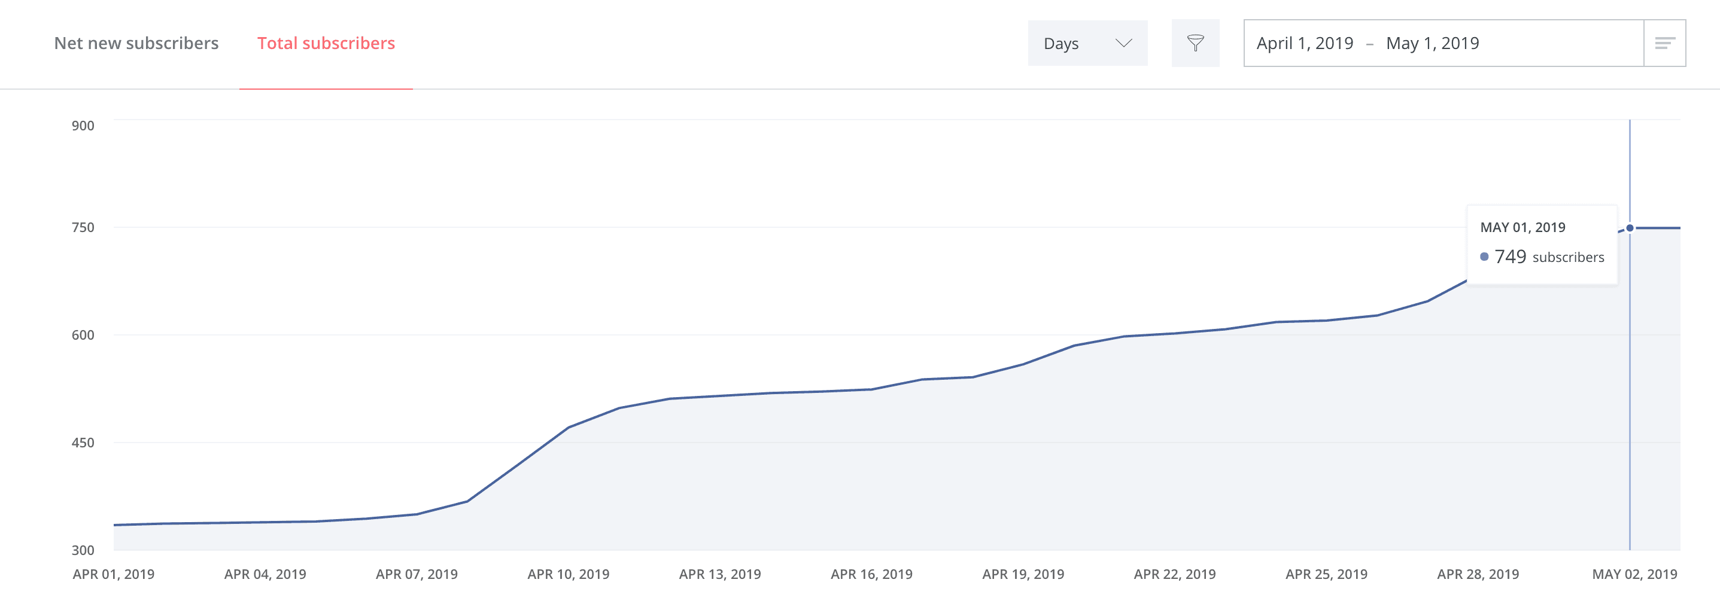Click the MAY 01, 2019 tooltip heading
This screenshot has height=616, width=1720.
[x=1523, y=228]
